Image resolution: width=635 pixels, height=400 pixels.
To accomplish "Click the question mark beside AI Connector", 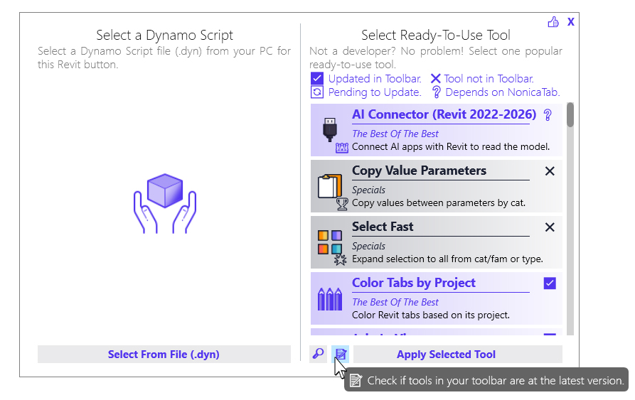I will click(548, 115).
